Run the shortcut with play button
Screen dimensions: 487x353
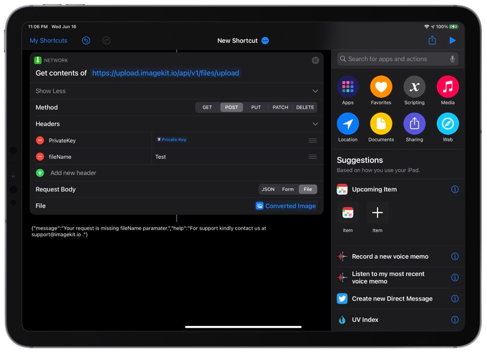(453, 40)
